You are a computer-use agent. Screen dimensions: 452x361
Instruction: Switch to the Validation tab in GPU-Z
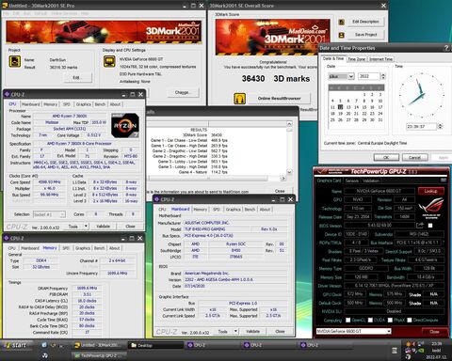pyautogui.click(x=371, y=180)
